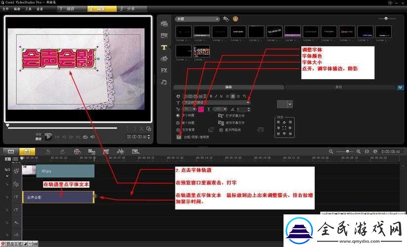Screen dimensions: 407x247
Task: Click the overlay track icon
Action: point(16,184)
